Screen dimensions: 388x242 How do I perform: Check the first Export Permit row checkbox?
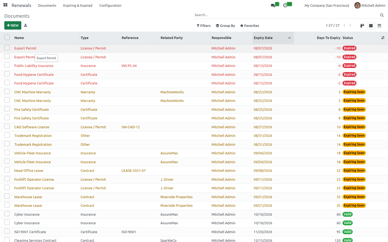(7, 48)
